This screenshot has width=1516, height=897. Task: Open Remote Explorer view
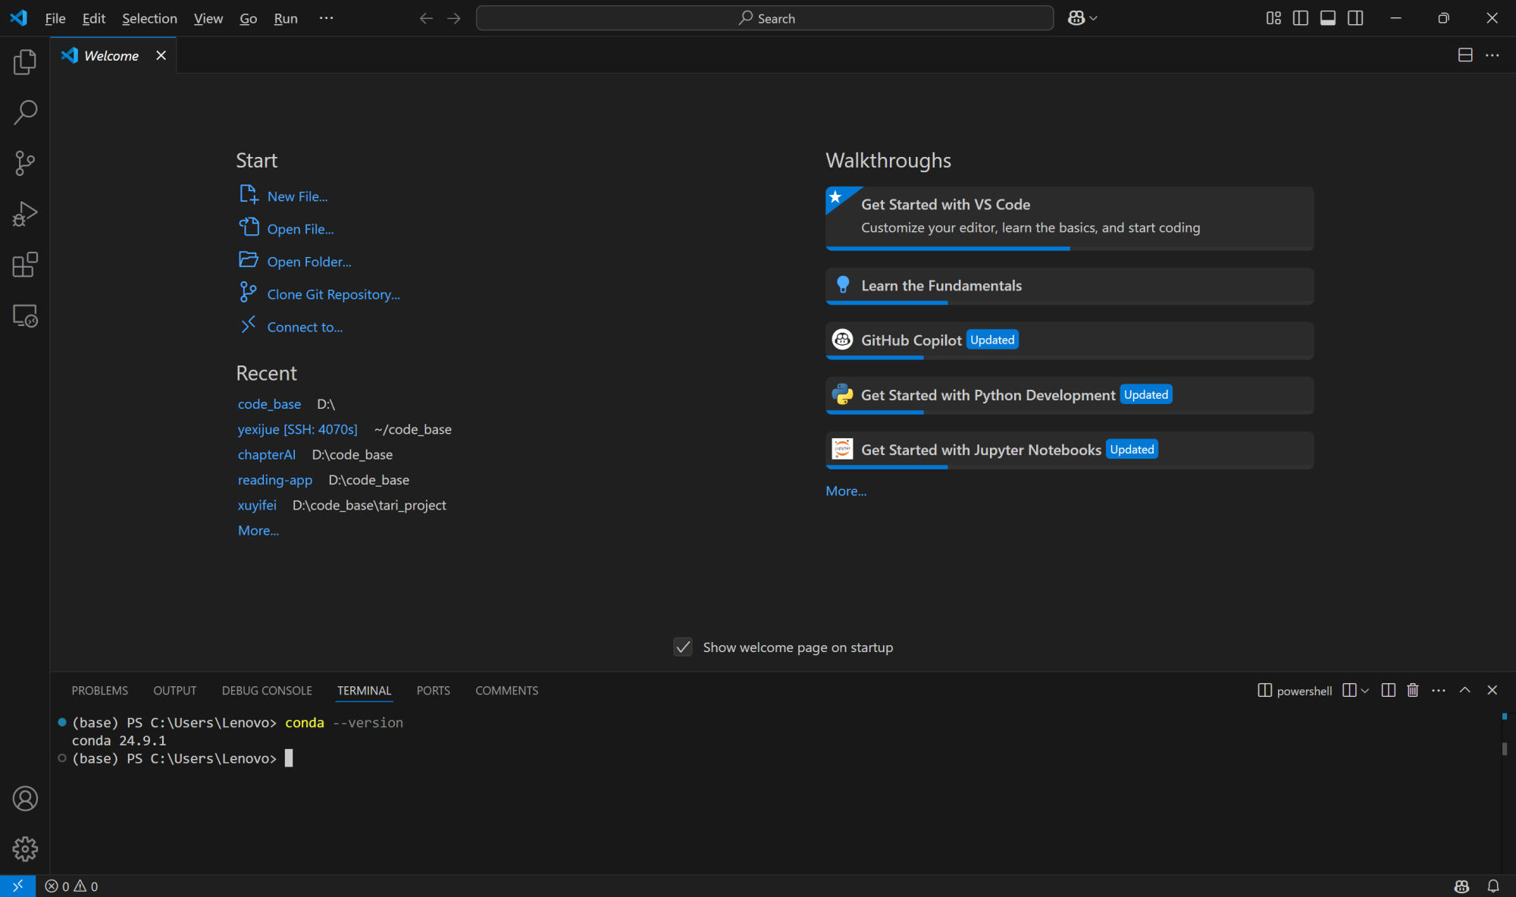pyautogui.click(x=25, y=315)
